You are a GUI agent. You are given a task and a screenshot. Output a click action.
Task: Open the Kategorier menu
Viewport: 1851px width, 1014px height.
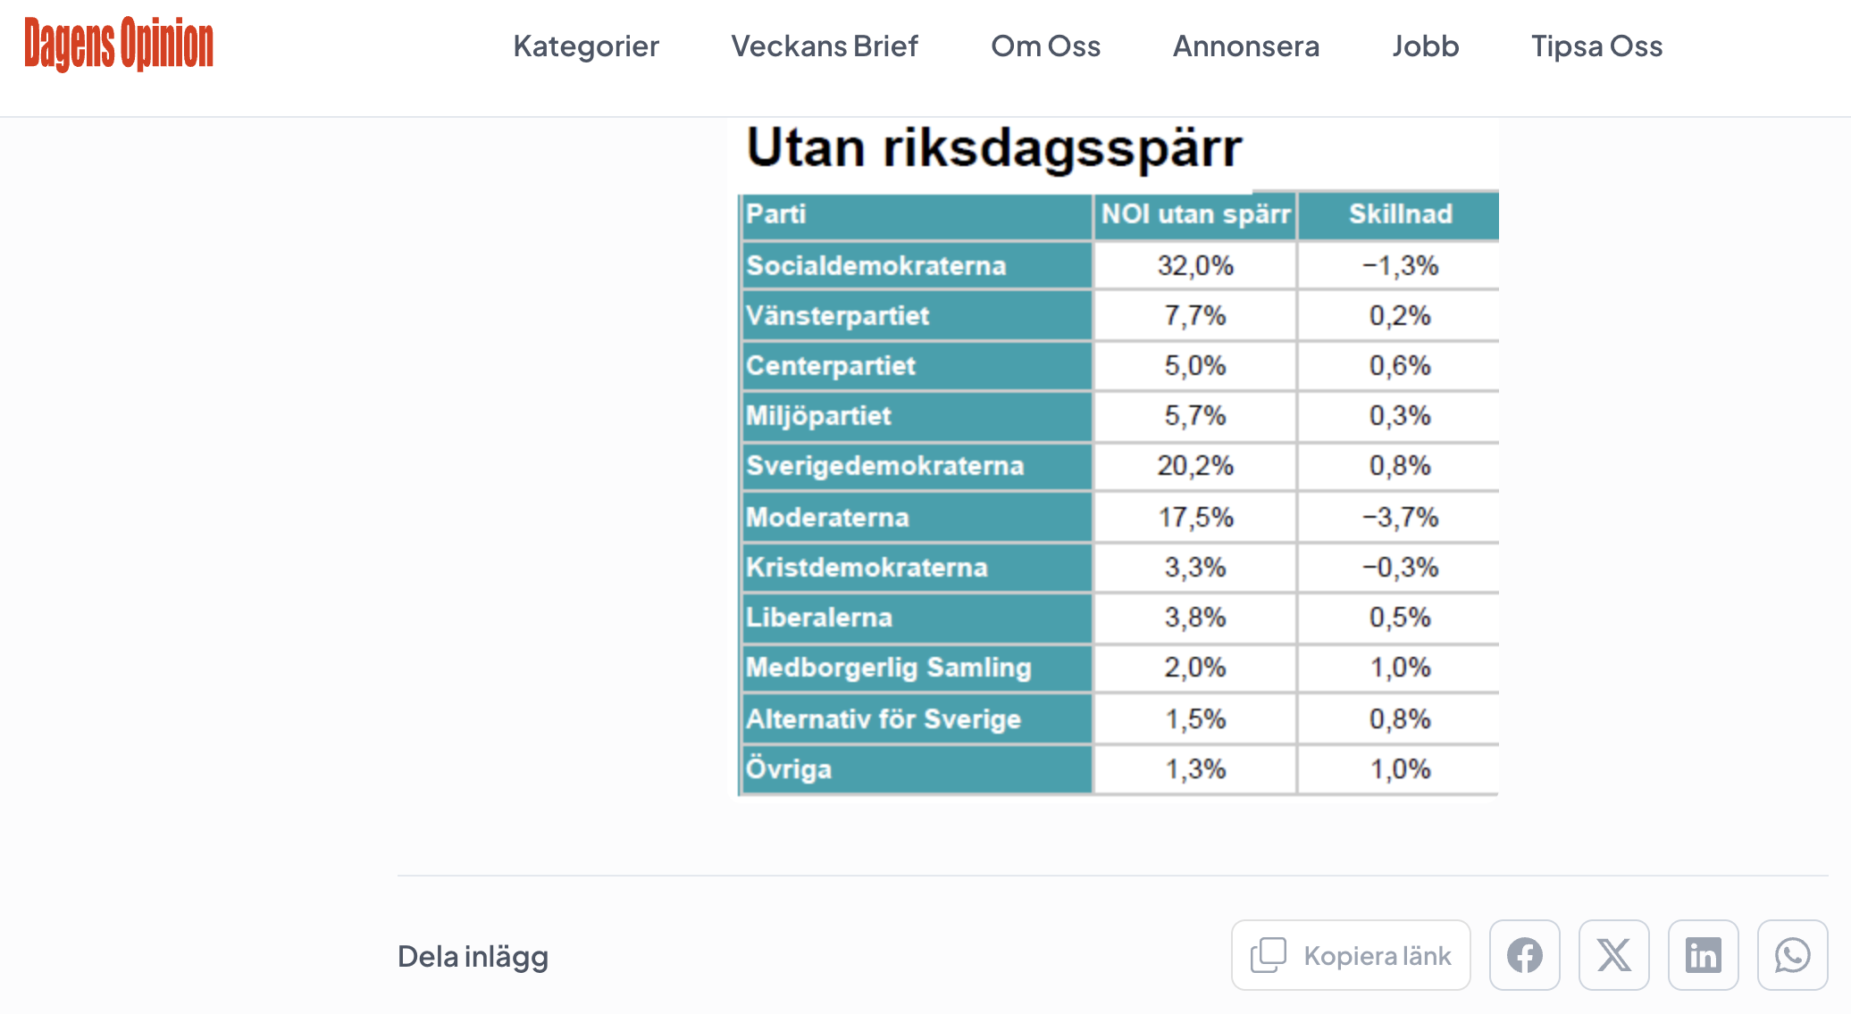click(x=586, y=46)
